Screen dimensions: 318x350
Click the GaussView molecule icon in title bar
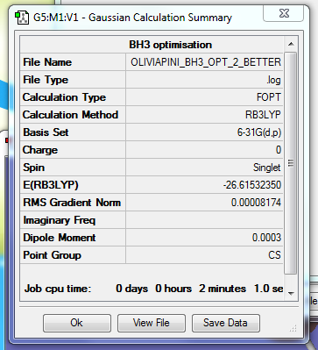point(22,18)
